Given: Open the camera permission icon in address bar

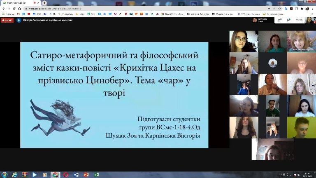Looking at the screenshot, I should pyautogui.click(x=269, y=9).
